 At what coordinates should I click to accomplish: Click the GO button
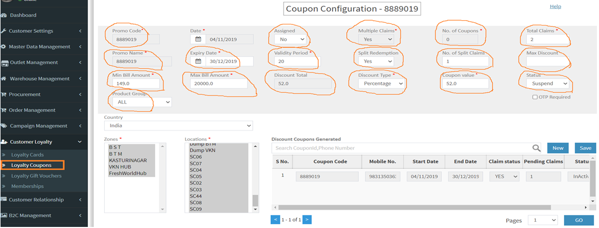click(579, 221)
